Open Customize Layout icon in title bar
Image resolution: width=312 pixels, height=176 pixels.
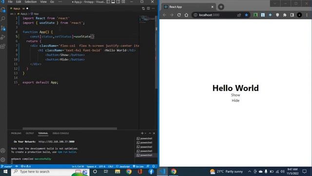[123, 2]
